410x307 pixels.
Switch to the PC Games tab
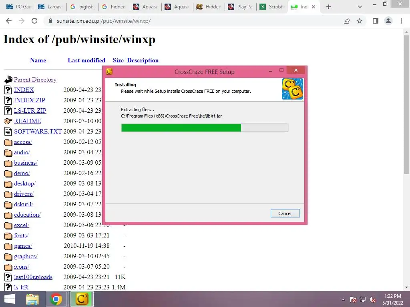(18, 7)
